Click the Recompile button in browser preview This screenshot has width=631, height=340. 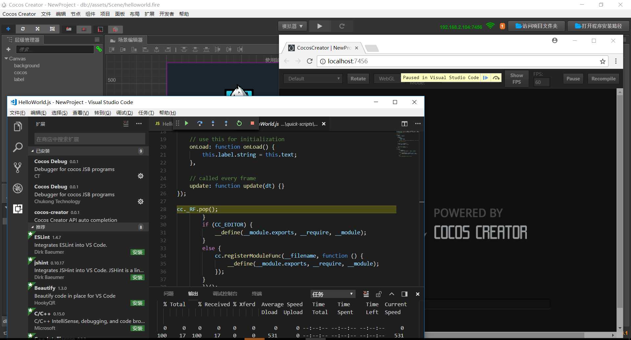tap(603, 79)
